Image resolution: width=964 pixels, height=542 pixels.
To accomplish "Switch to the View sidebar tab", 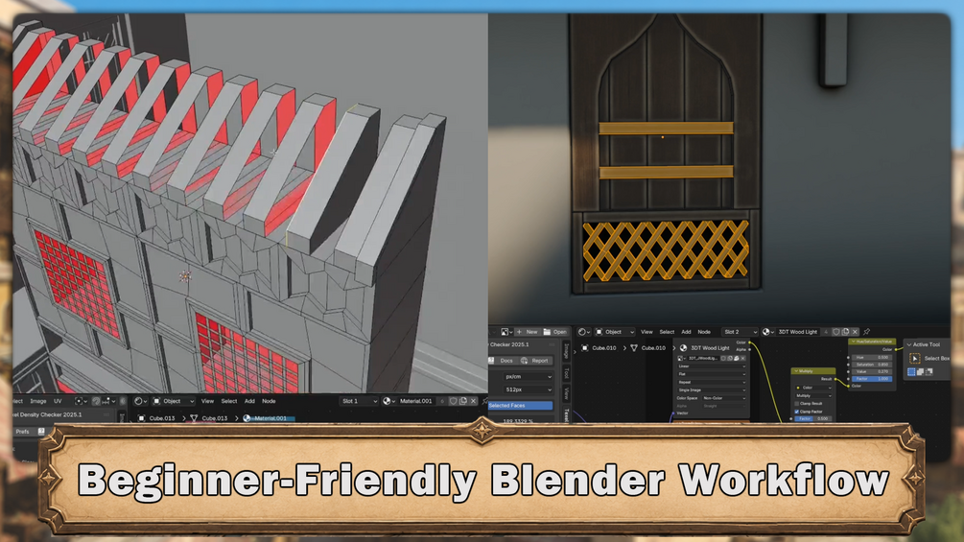I will (x=566, y=394).
